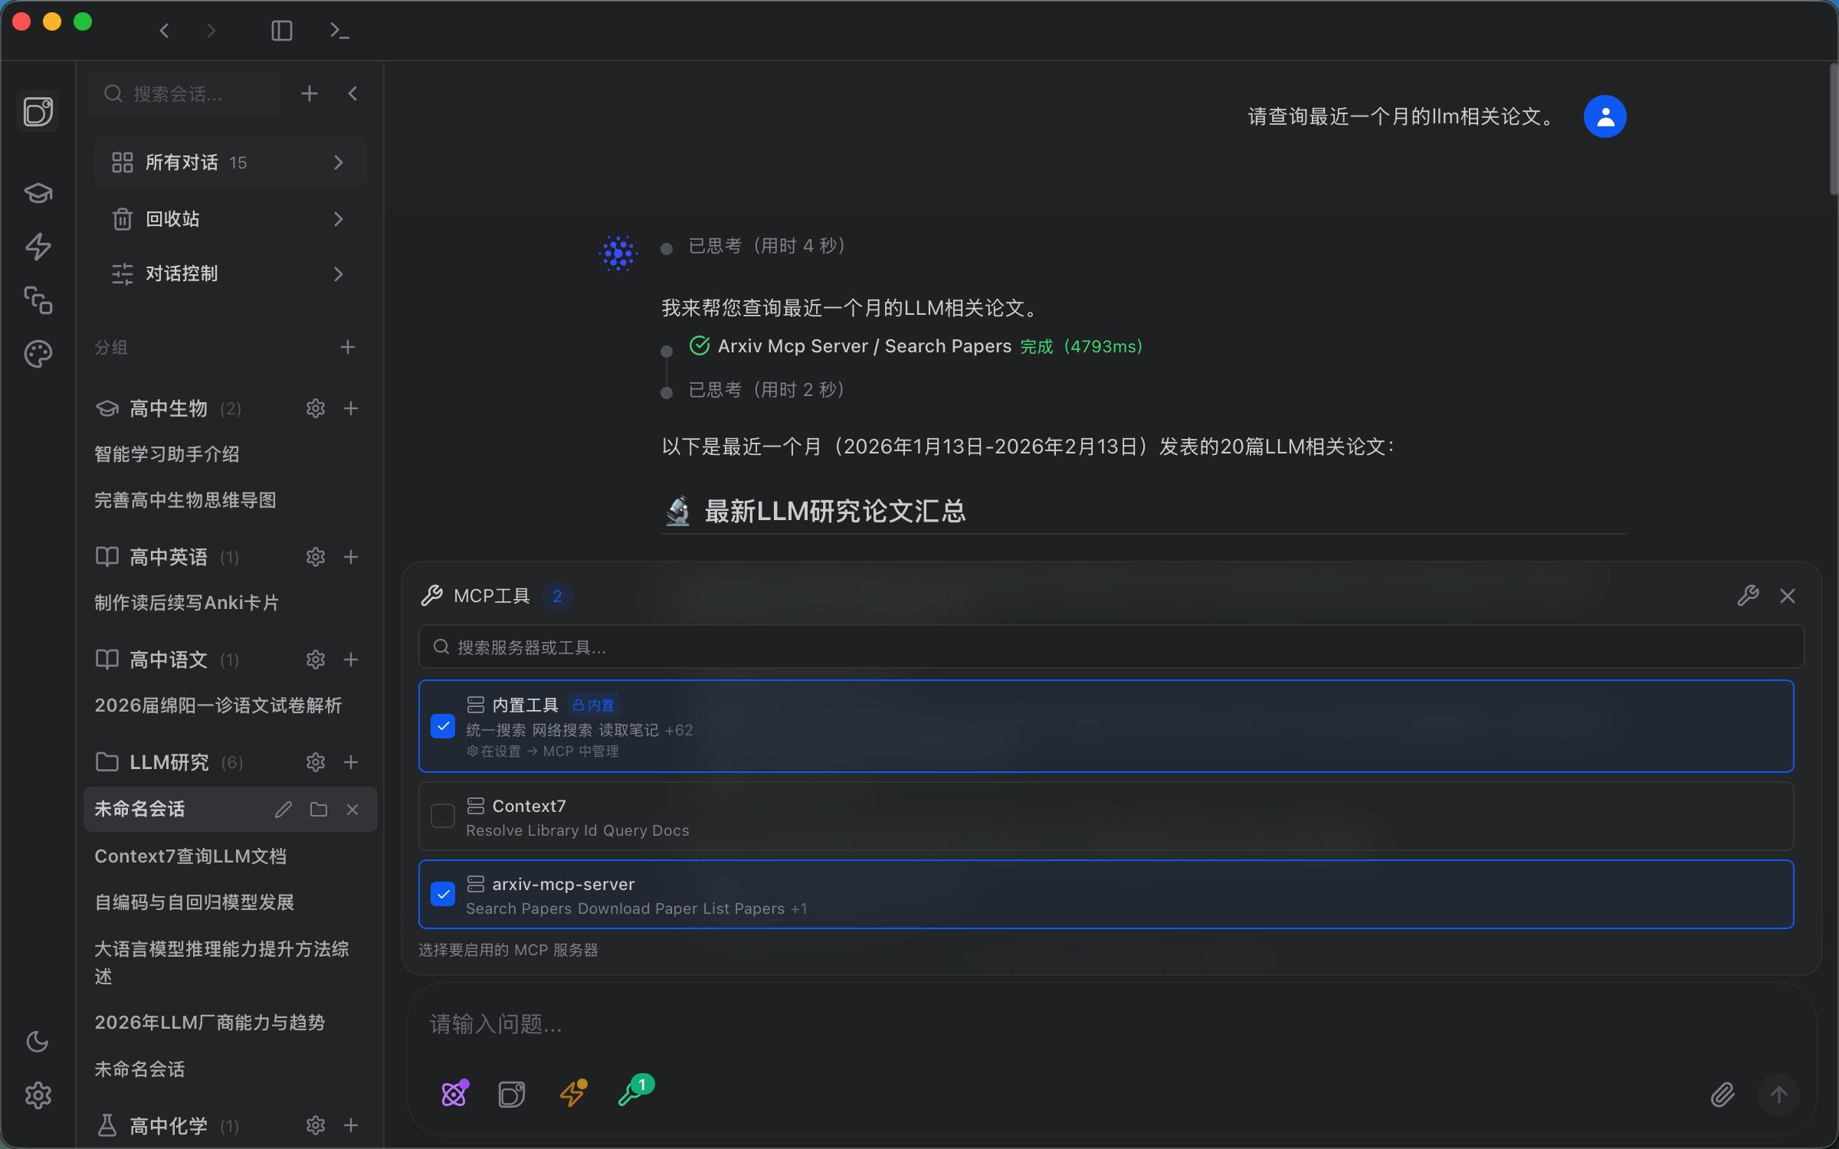Open quick prompts lightning icon below input

tap(573, 1093)
